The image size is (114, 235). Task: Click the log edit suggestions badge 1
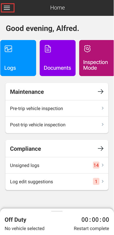pos(96,181)
